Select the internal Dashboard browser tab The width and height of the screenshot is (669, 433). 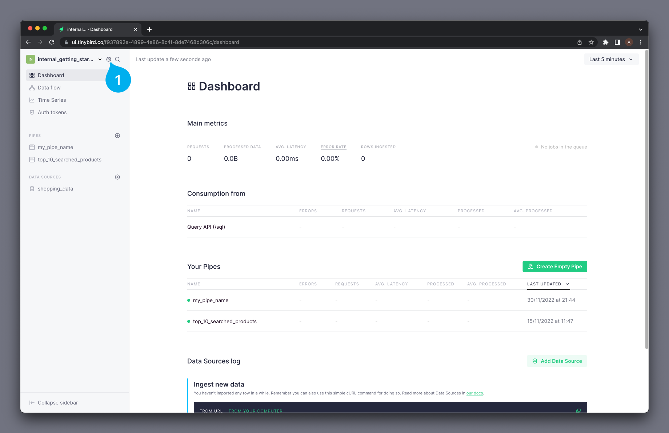click(97, 29)
